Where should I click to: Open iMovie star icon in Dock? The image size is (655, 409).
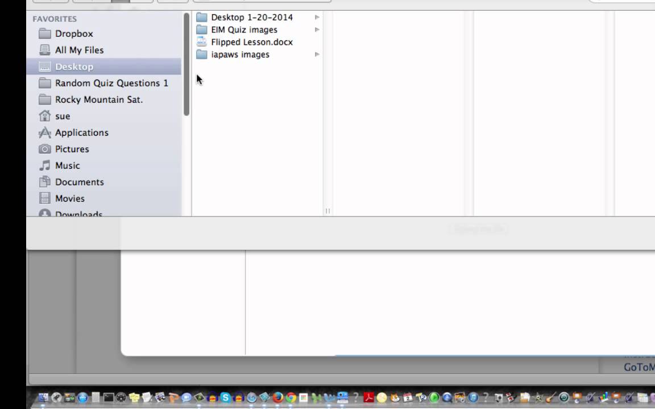538,397
